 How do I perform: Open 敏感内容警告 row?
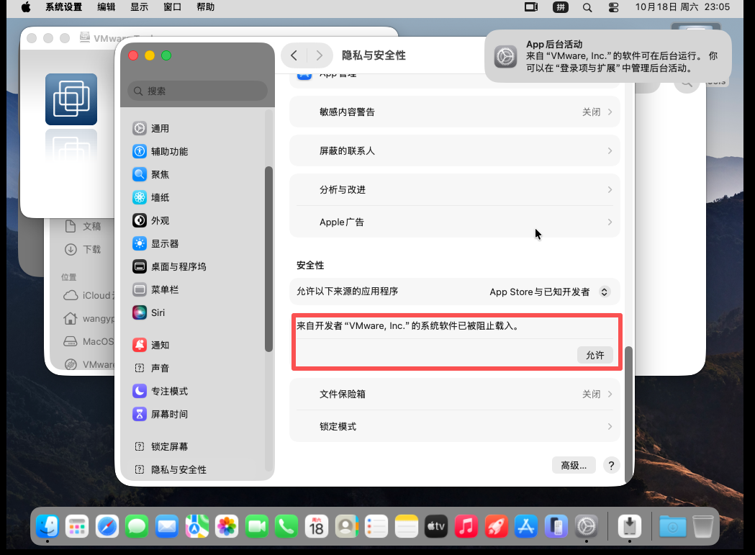[455, 112]
